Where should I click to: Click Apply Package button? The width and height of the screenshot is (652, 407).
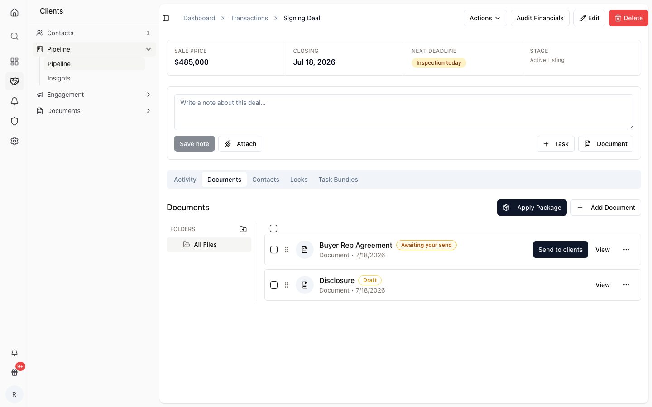(532, 208)
